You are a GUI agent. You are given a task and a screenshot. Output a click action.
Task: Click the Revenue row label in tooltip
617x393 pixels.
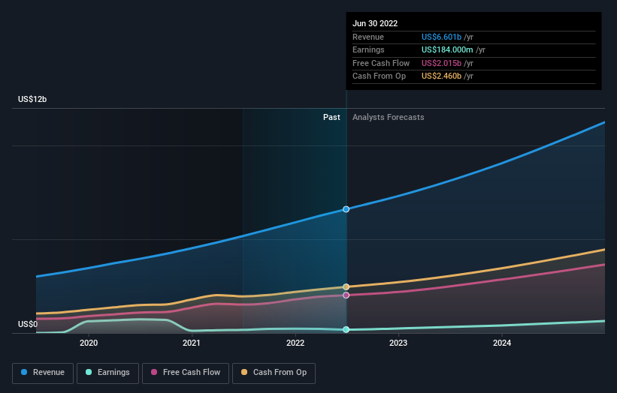point(368,37)
